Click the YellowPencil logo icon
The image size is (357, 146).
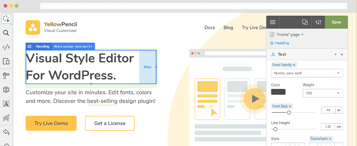(33, 27)
